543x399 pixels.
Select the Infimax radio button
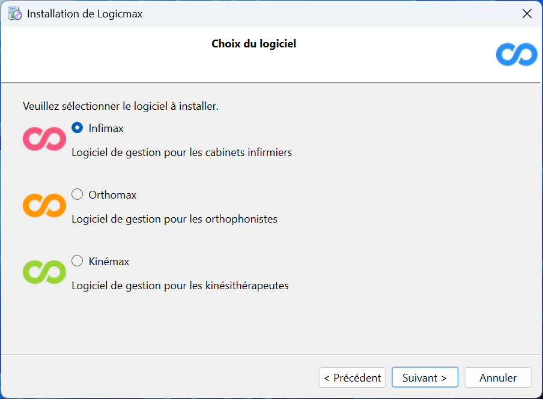[x=77, y=128]
